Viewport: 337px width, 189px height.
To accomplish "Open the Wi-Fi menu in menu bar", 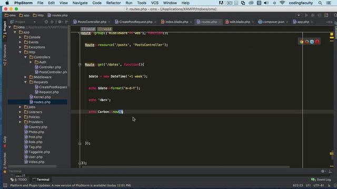I will [282, 3].
